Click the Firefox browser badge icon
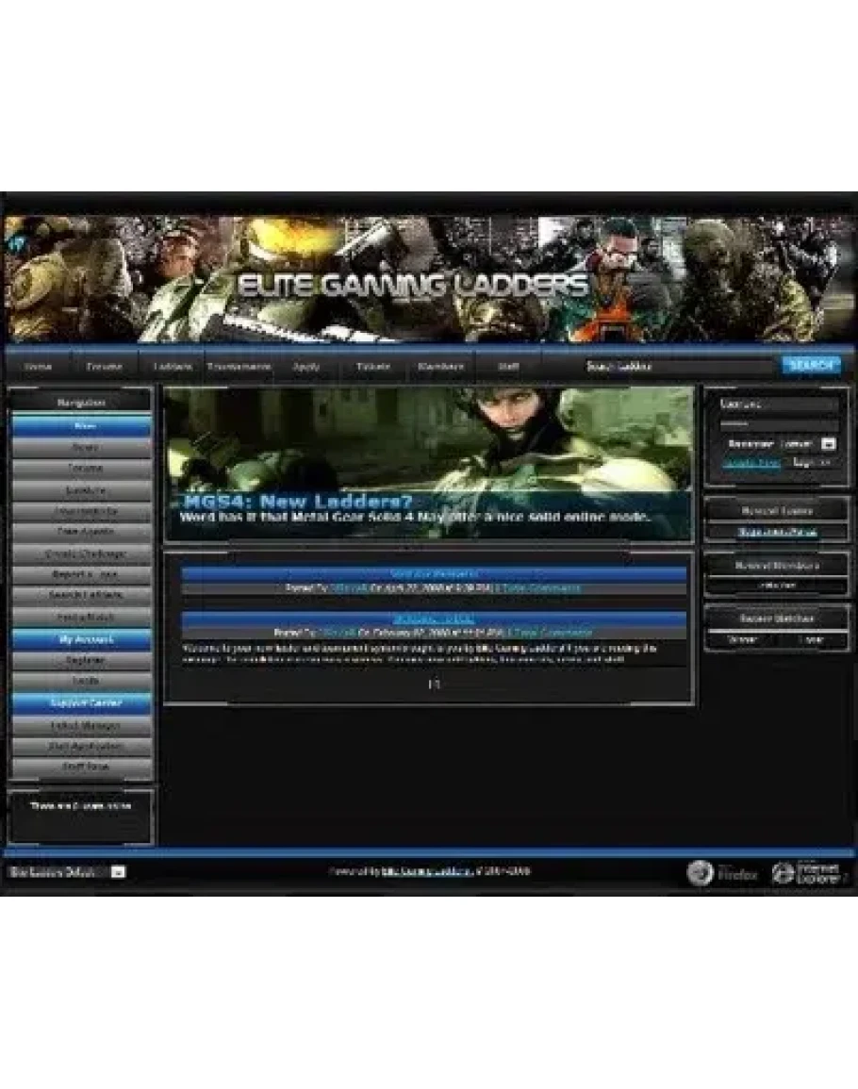Viewport: 858px width, 1089px height. pyautogui.click(x=700, y=872)
